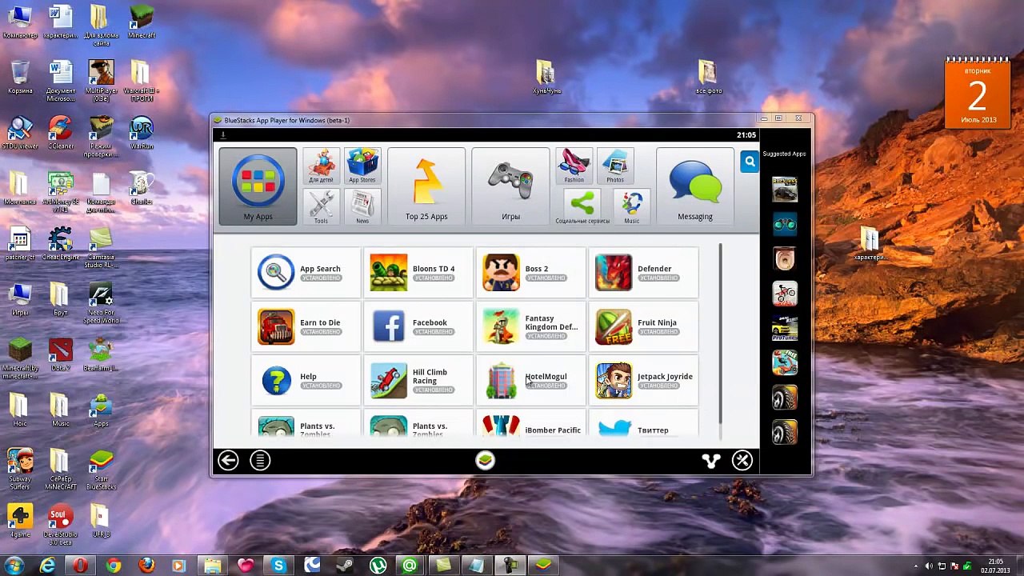Open Skype from the taskbar
This screenshot has height=576, width=1024.
tap(278, 566)
